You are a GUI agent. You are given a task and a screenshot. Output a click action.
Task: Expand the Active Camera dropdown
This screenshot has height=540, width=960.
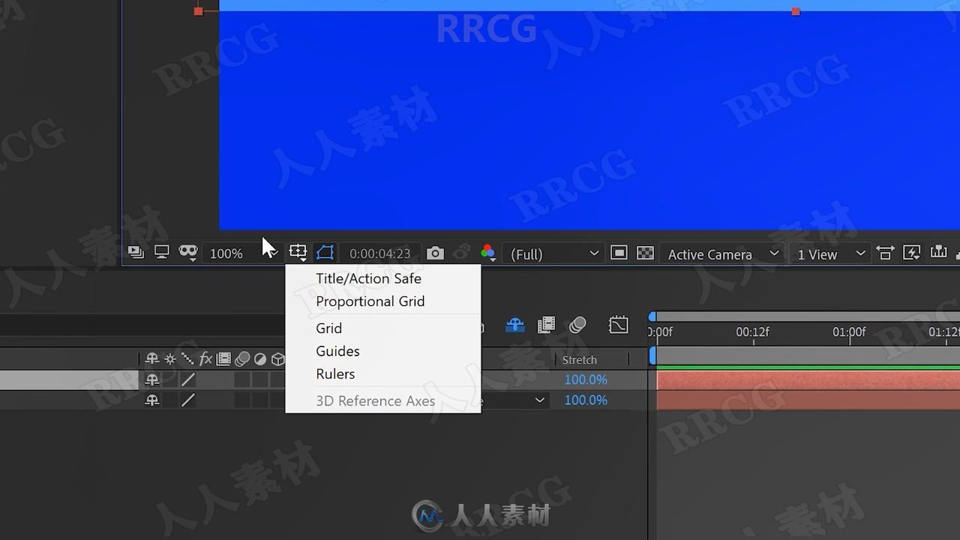723,254
